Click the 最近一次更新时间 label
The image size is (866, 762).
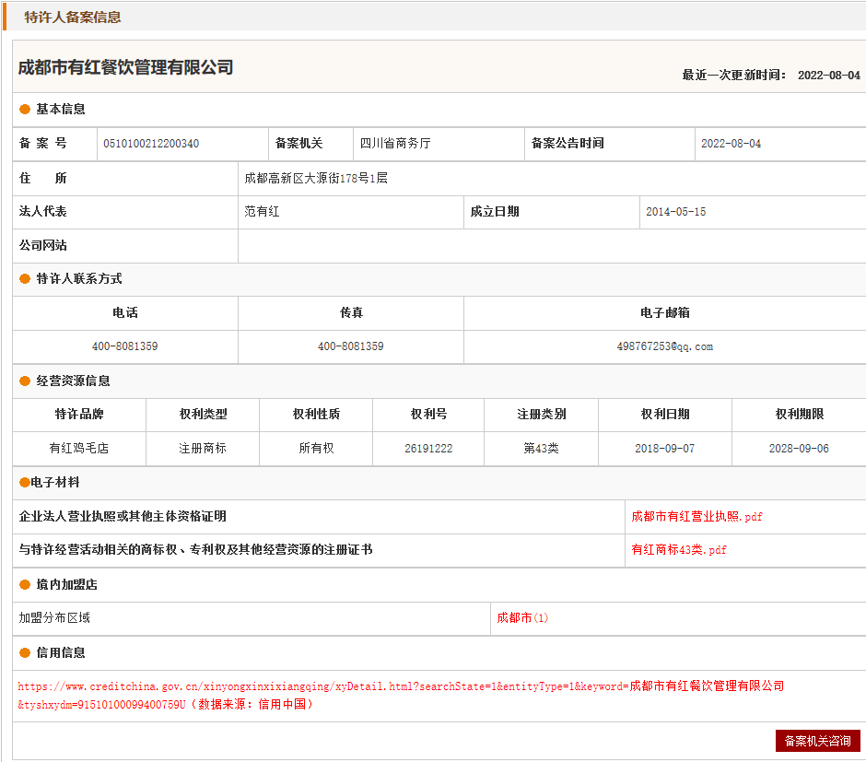(734, 76)
